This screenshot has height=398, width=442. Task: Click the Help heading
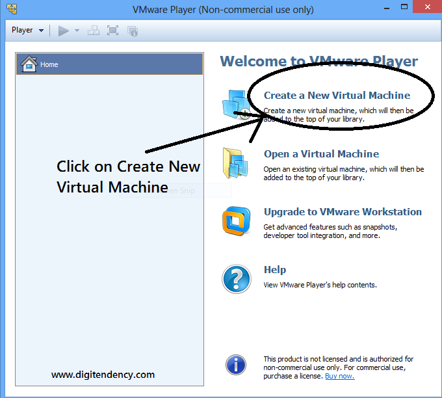point(275,270)
